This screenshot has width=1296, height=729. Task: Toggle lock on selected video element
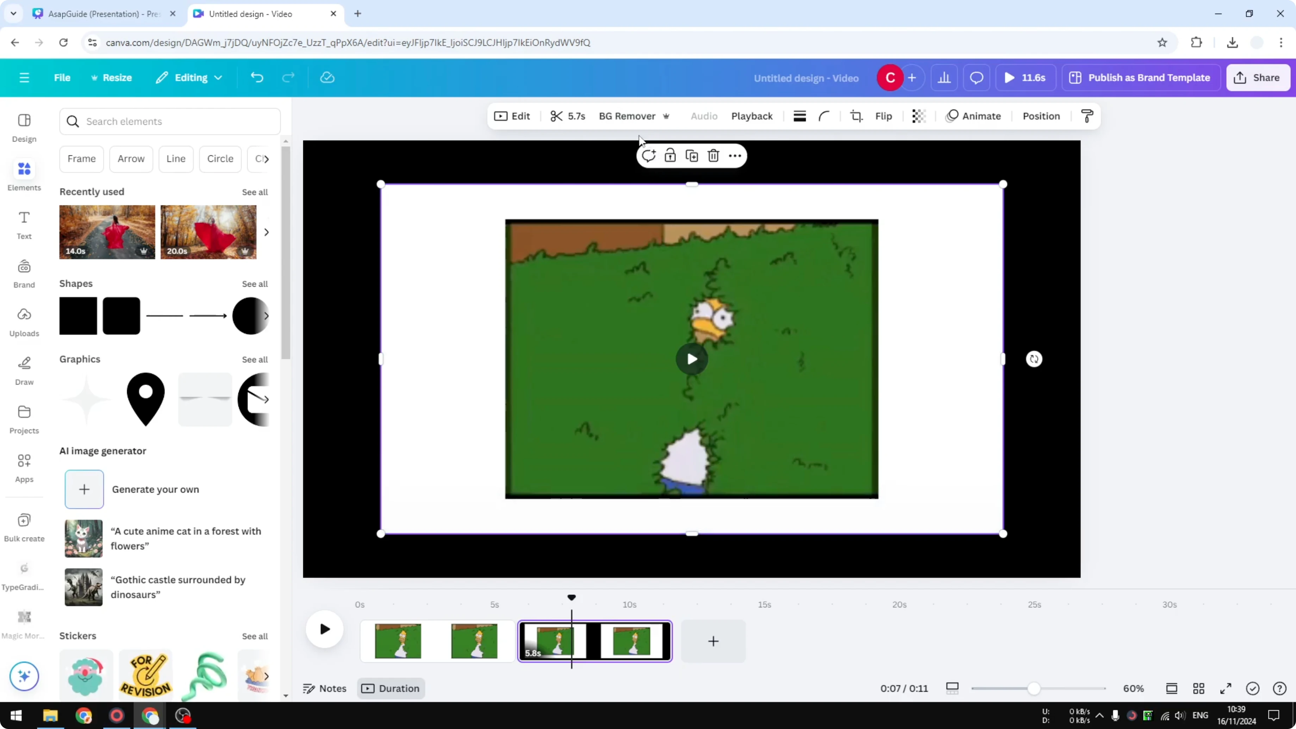[x=669, y=156]
